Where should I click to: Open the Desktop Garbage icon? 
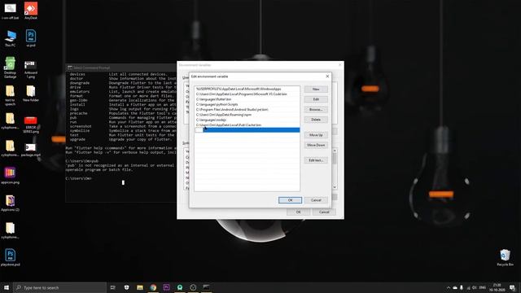(x=10, y=67)
